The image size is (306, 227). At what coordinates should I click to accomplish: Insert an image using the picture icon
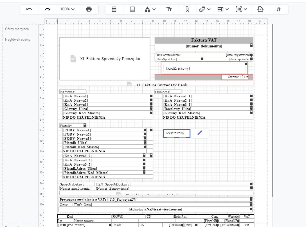coord(132,9)
